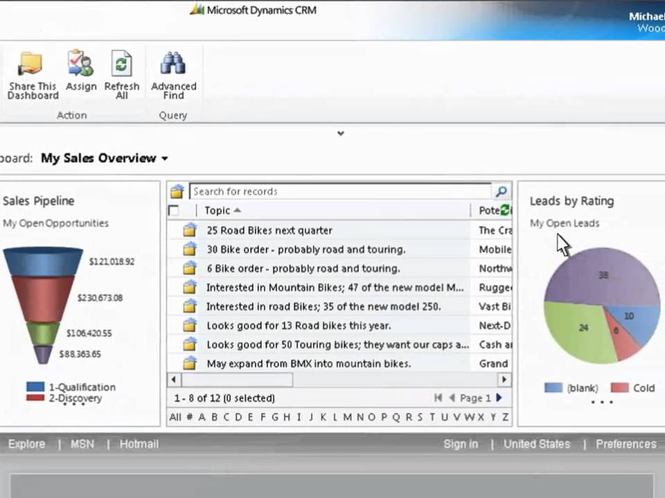The image size is (665, 498).
Task: Click icon for Looks good for 50 Touring bikes
Action: click(190, 344)
